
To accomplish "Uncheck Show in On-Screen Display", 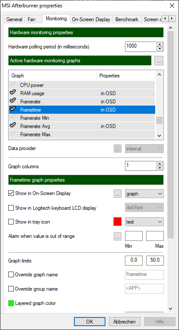I will coord(11,193).
